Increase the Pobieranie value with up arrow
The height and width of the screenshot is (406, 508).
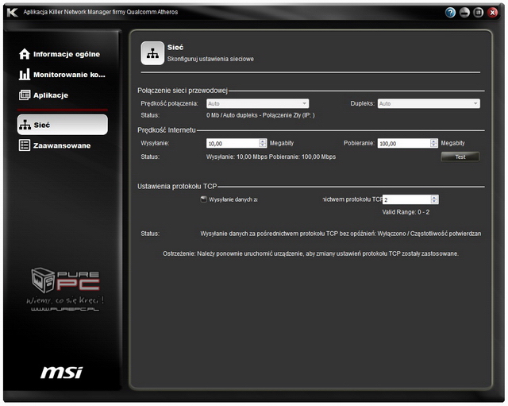[x=434, y=141]
